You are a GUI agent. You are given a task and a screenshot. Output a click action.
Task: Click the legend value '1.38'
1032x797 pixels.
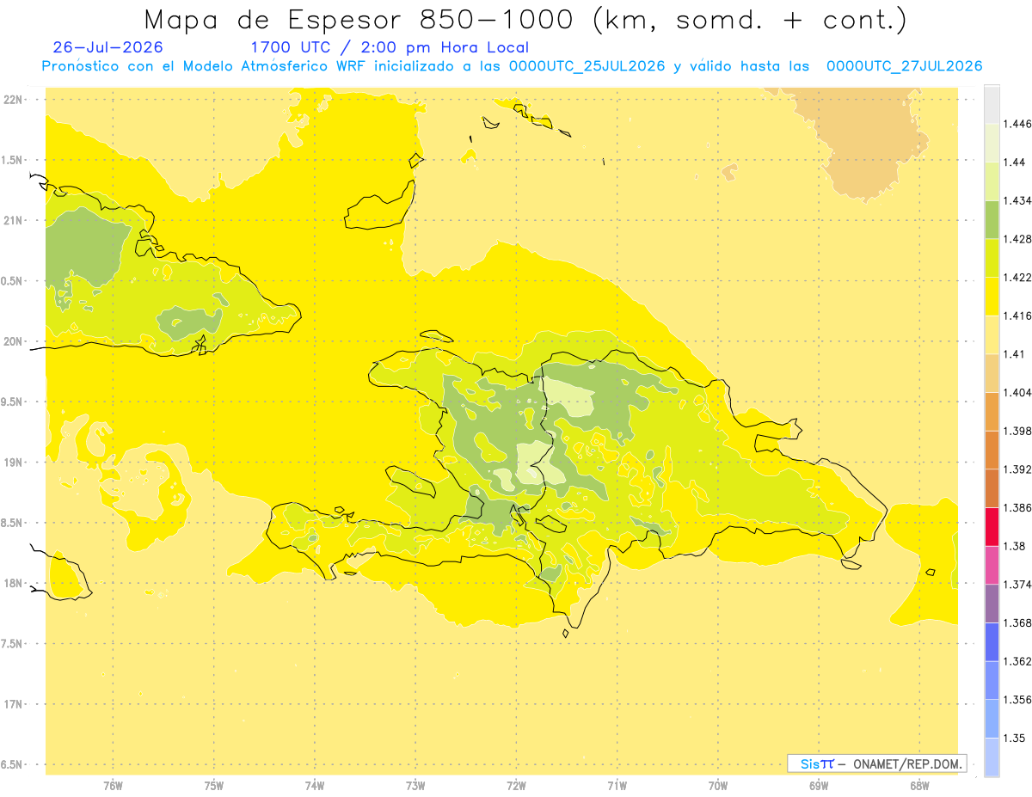[1015, 545]
